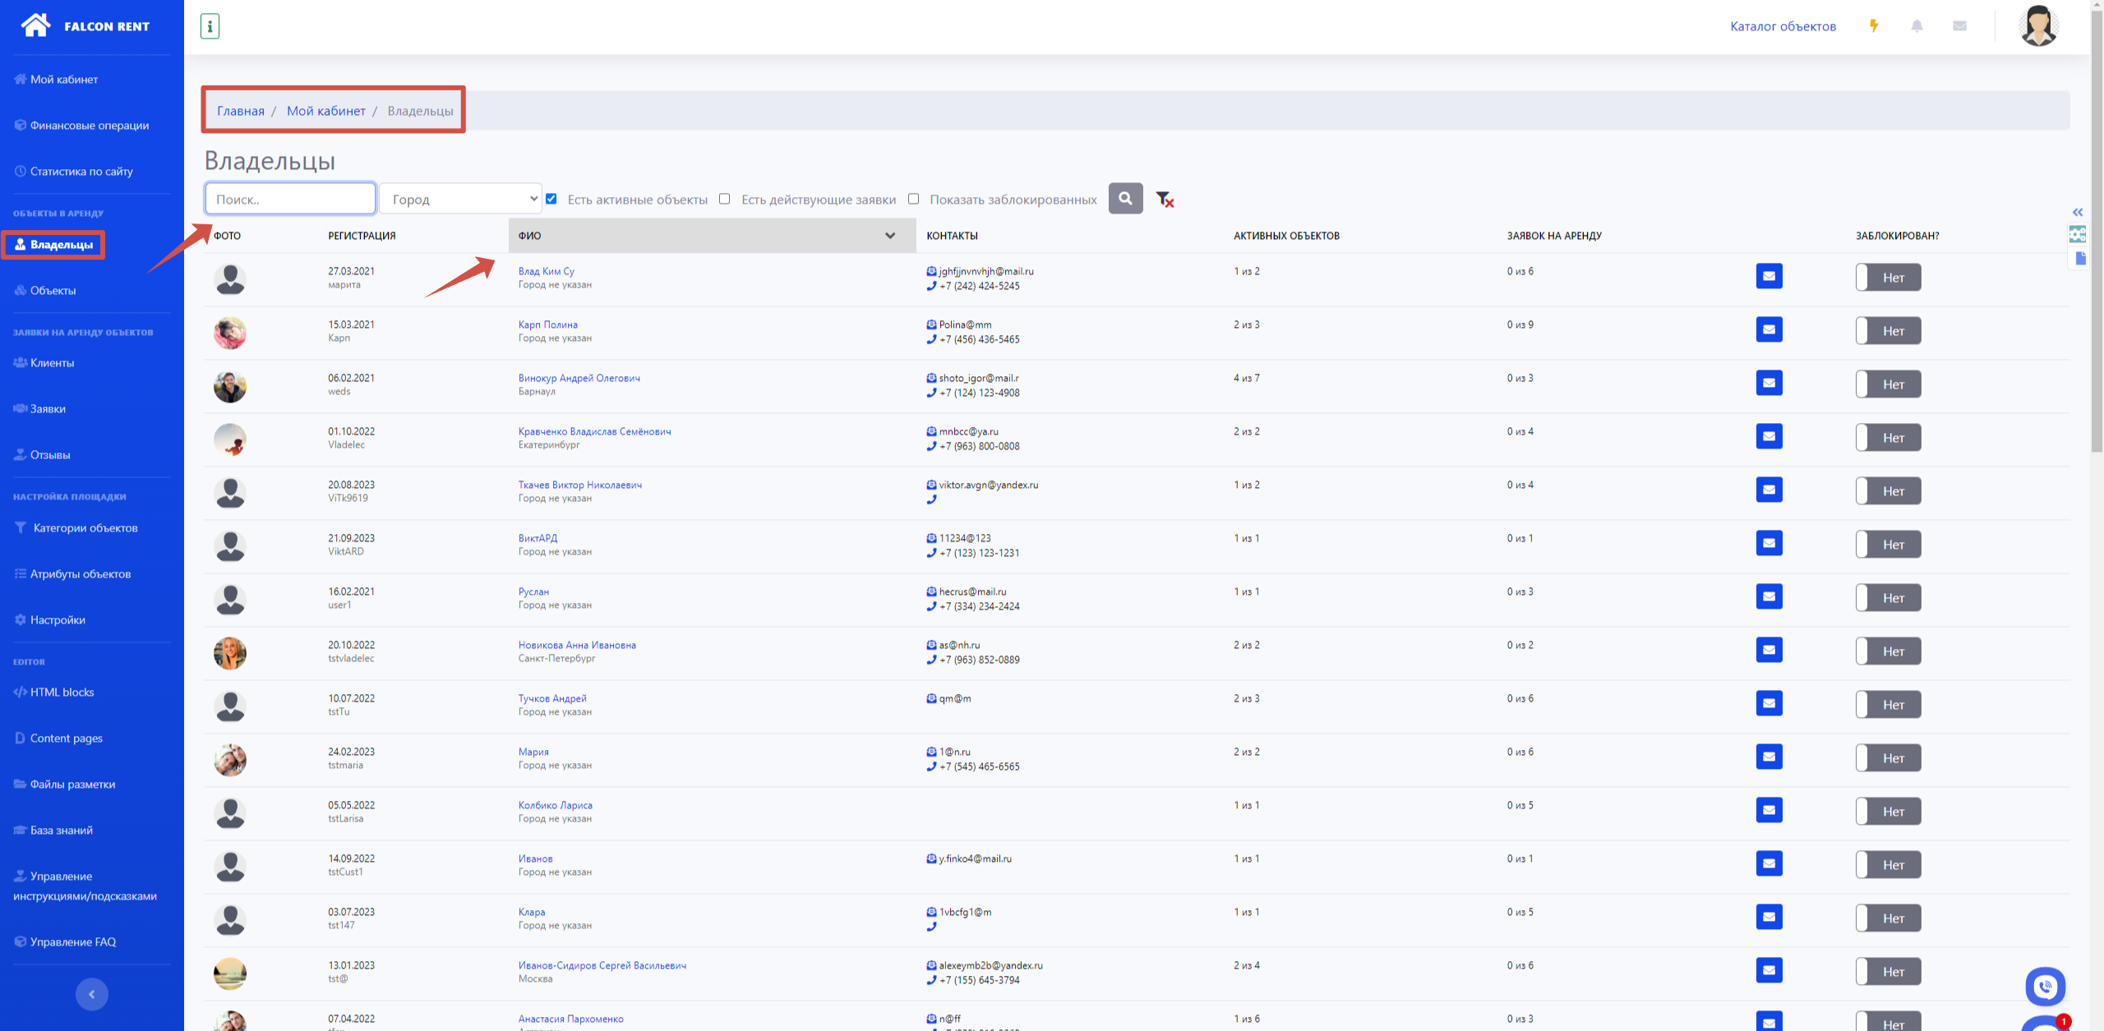The image size is (2104, 1031).
Task: Go to Финансовые операции menu item
Action: [89, 126]
